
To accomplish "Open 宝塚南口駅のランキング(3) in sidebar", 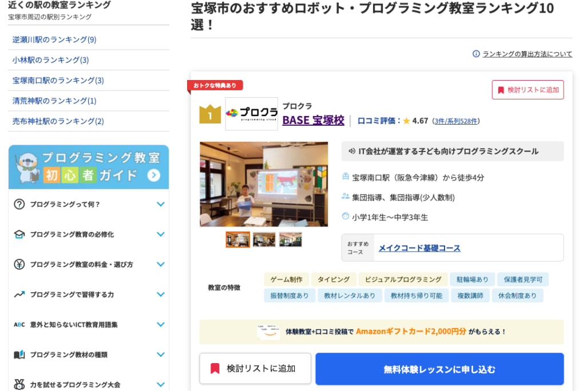I will pos(58,81).
